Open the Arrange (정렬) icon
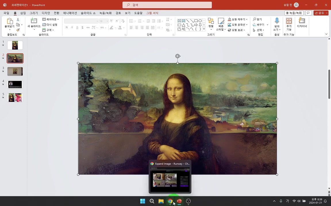Screen dimensions: 331x206 click(211, 21)
